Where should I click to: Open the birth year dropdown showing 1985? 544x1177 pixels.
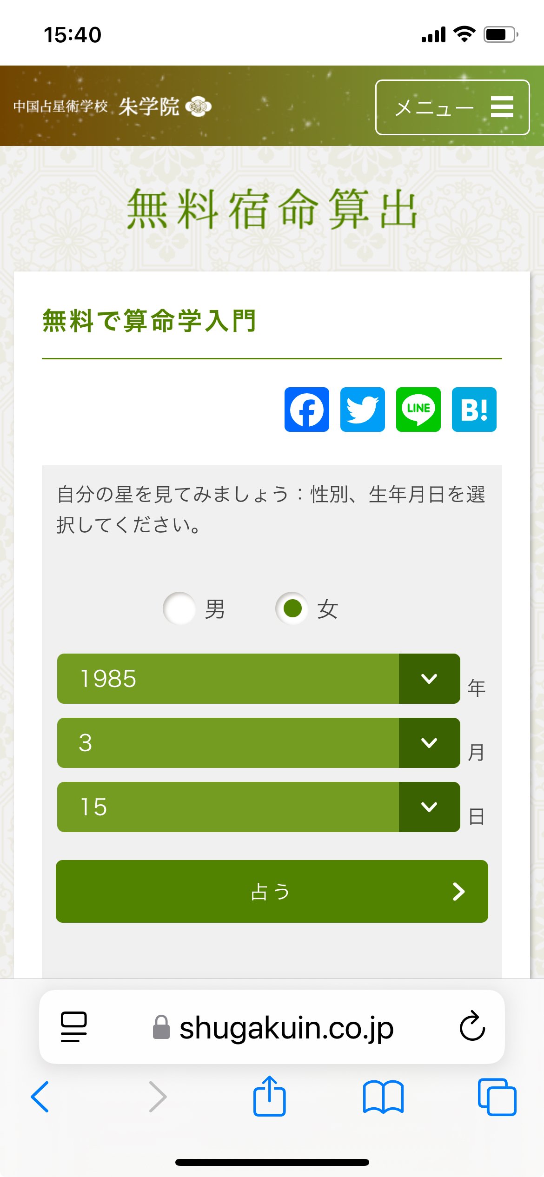coord(259,679)
